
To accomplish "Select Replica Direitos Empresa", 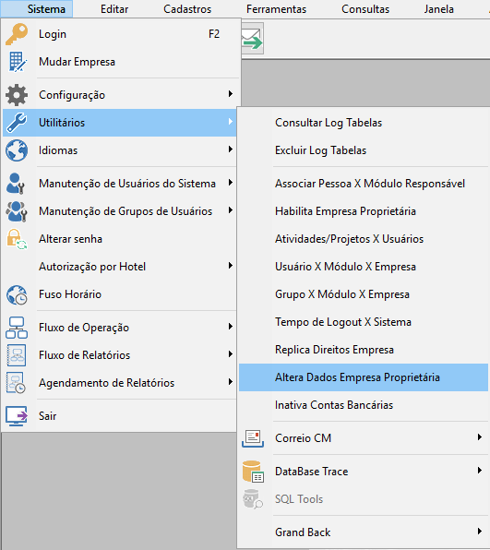I will tap(364, 350).
